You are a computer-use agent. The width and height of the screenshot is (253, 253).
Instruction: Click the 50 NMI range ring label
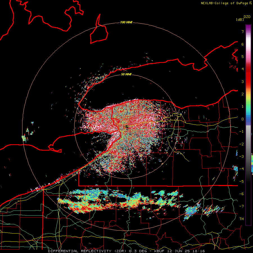click(126, 74)
